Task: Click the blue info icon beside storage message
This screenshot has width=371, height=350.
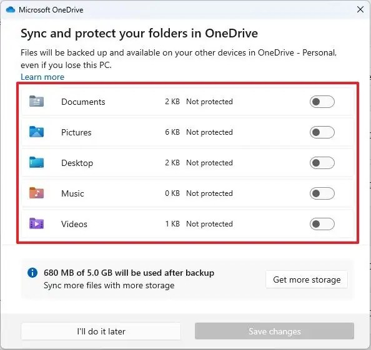Action: (x=32, y=273)
